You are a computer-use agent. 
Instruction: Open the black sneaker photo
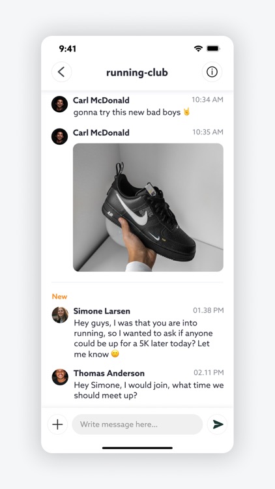click(148, 207)
